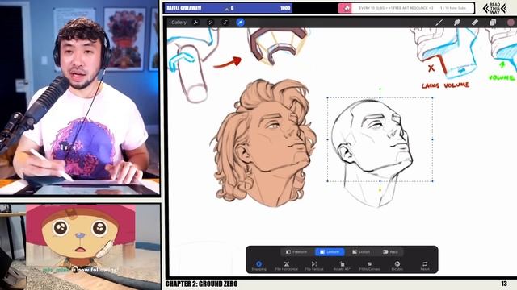This screenshot has height=290, width=517.
Task: Rotate the selection 45 degrees
Action: click(342, 266)
